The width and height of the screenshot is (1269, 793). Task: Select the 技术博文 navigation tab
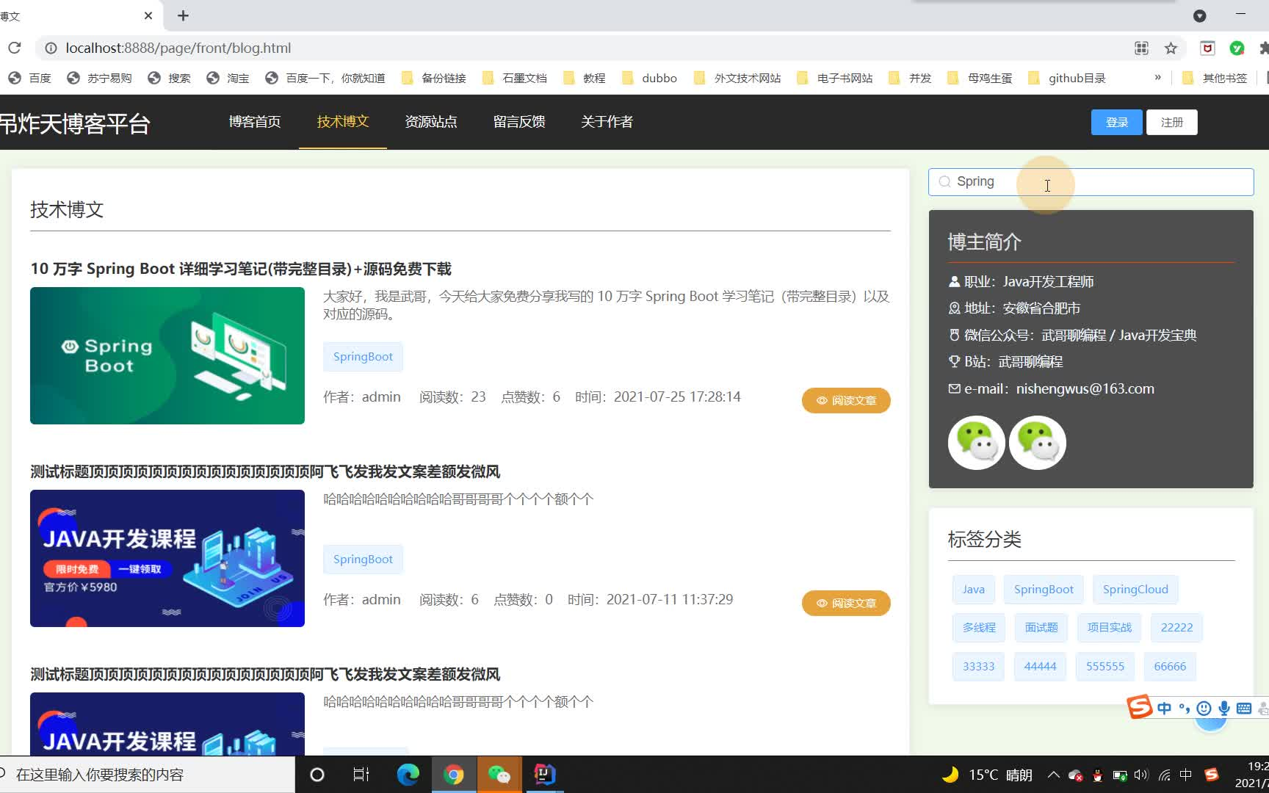tap(343, 122)
